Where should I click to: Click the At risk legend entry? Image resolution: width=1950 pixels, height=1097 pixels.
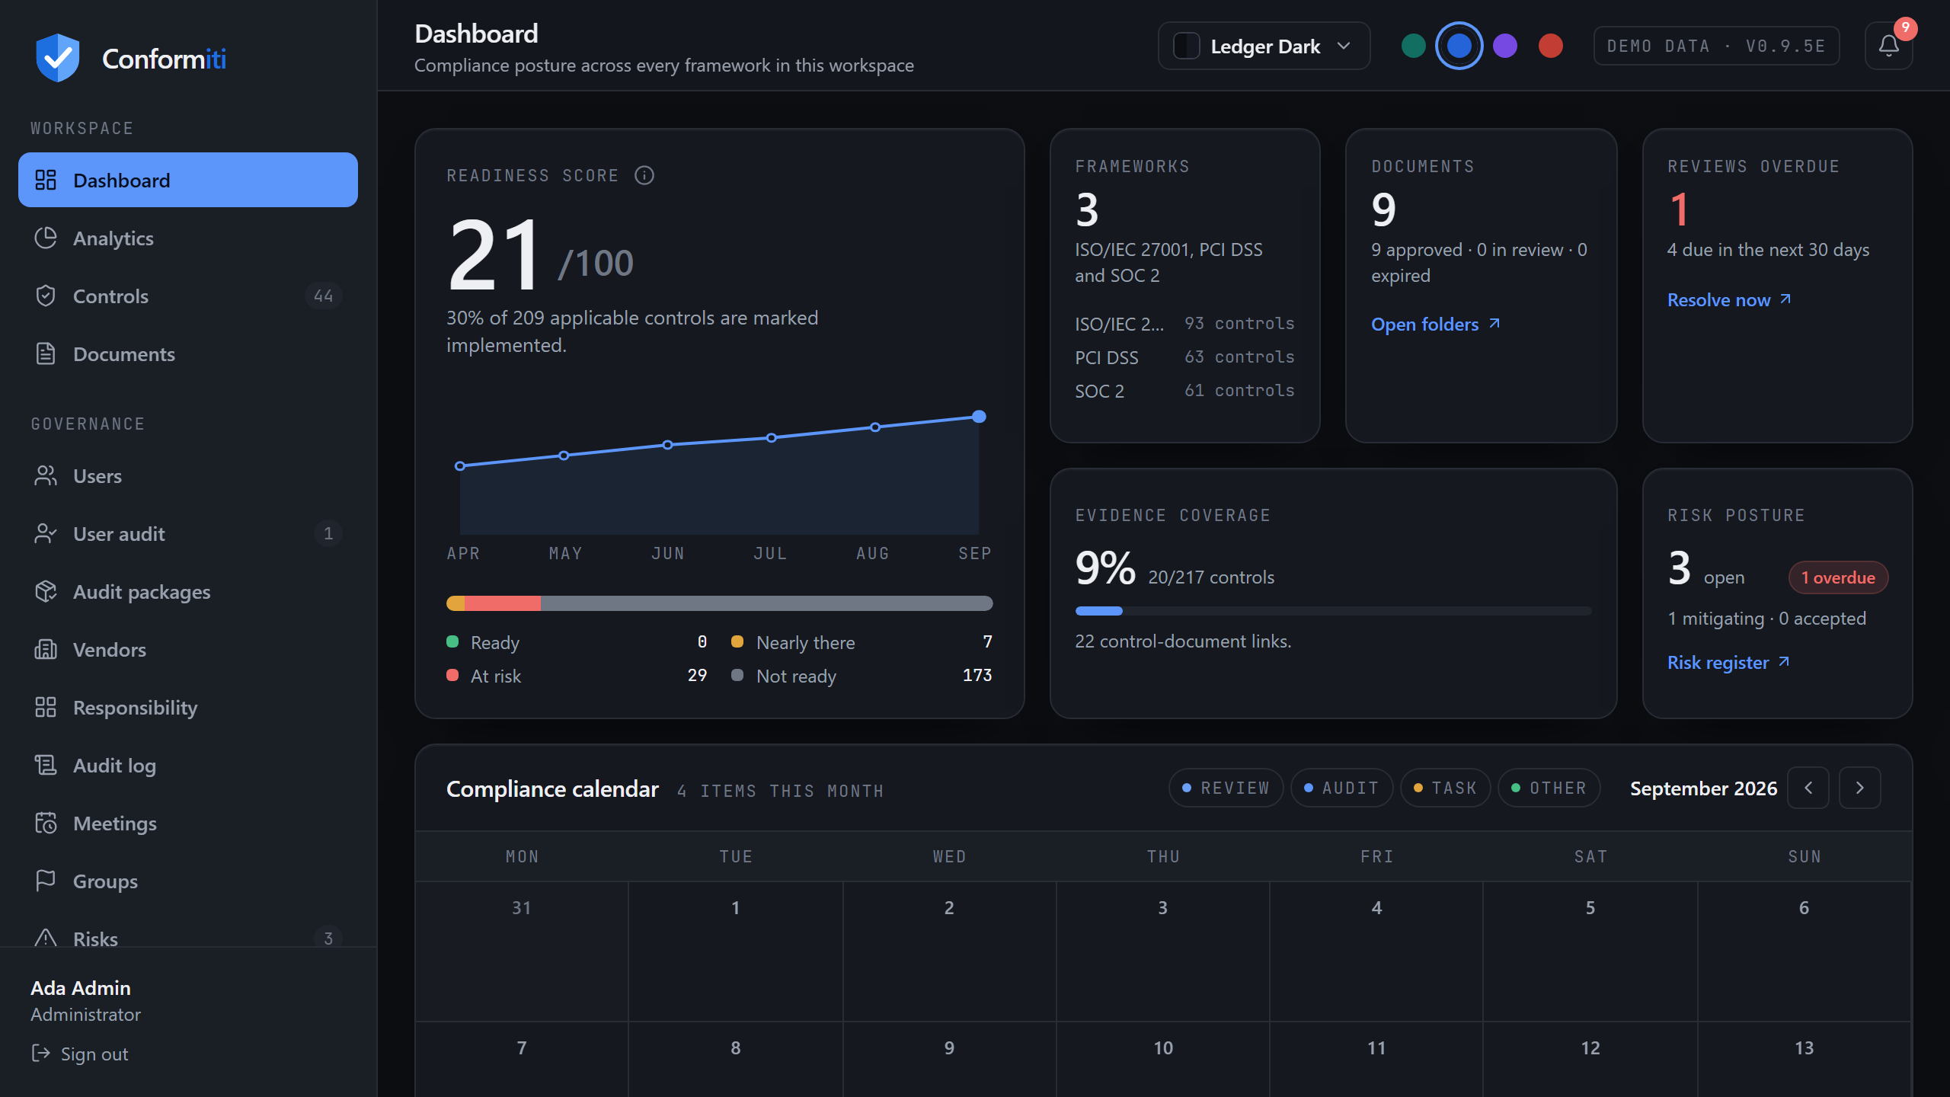pyautogui.click(x=577, y=676)
